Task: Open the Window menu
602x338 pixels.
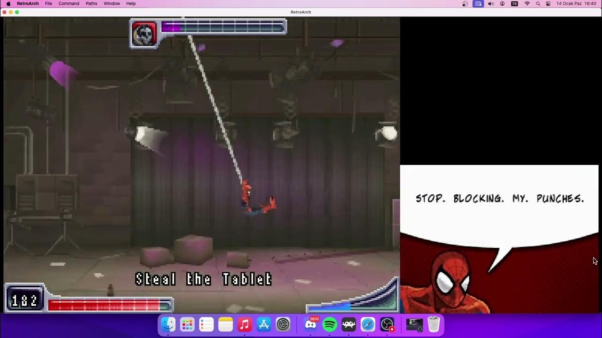Action: 111,3
